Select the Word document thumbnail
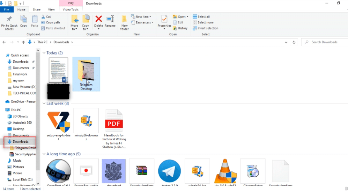 (x=59, y=70)
